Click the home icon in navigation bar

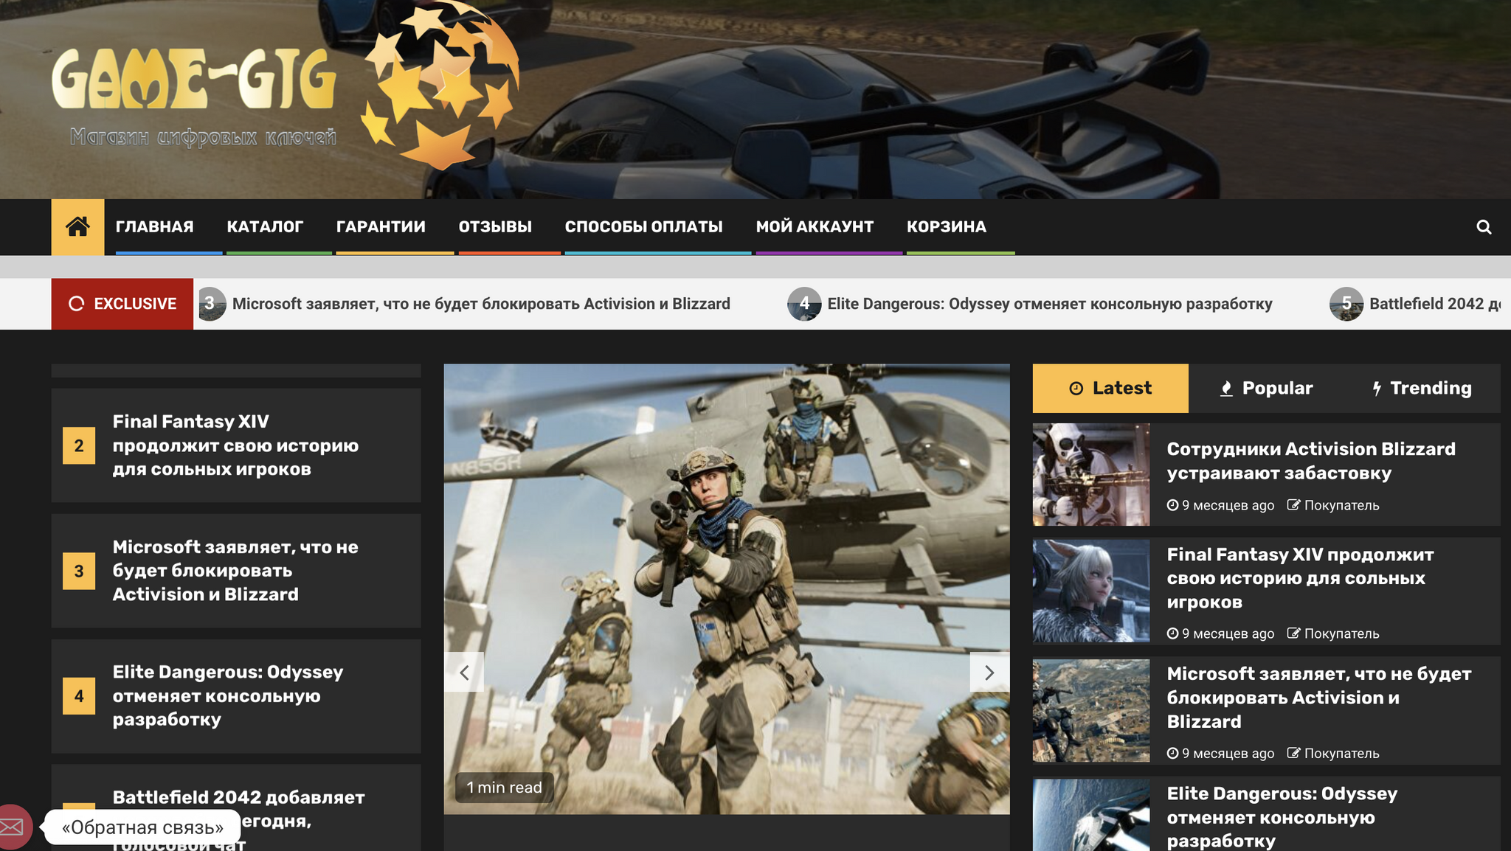77,226
